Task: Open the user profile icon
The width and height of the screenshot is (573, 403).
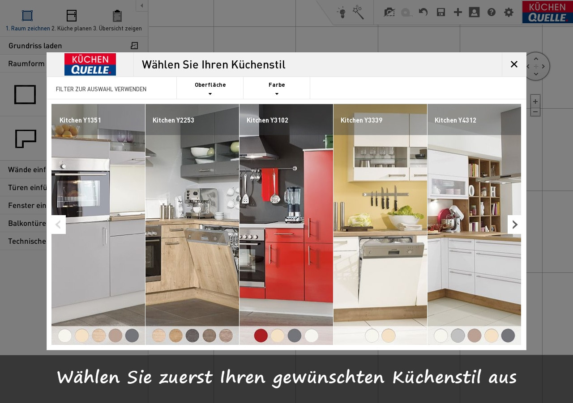Action: [x=474, y=12]
